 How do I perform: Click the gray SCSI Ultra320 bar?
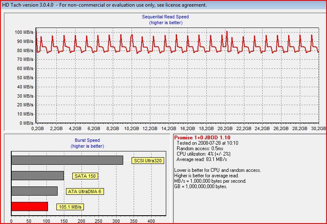[x=67, y=160]
